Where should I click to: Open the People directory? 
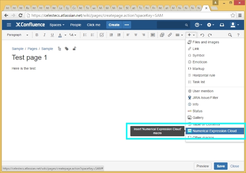[x=76, y=25]
